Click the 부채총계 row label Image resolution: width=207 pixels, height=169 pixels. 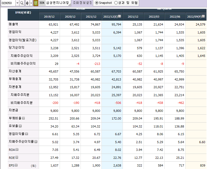(15, 79)
